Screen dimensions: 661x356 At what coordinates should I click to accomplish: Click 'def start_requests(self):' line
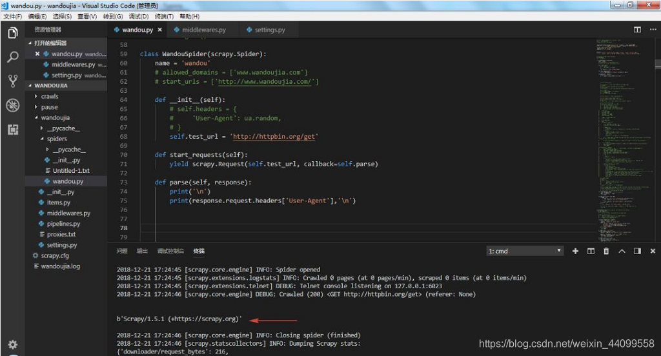201,155
